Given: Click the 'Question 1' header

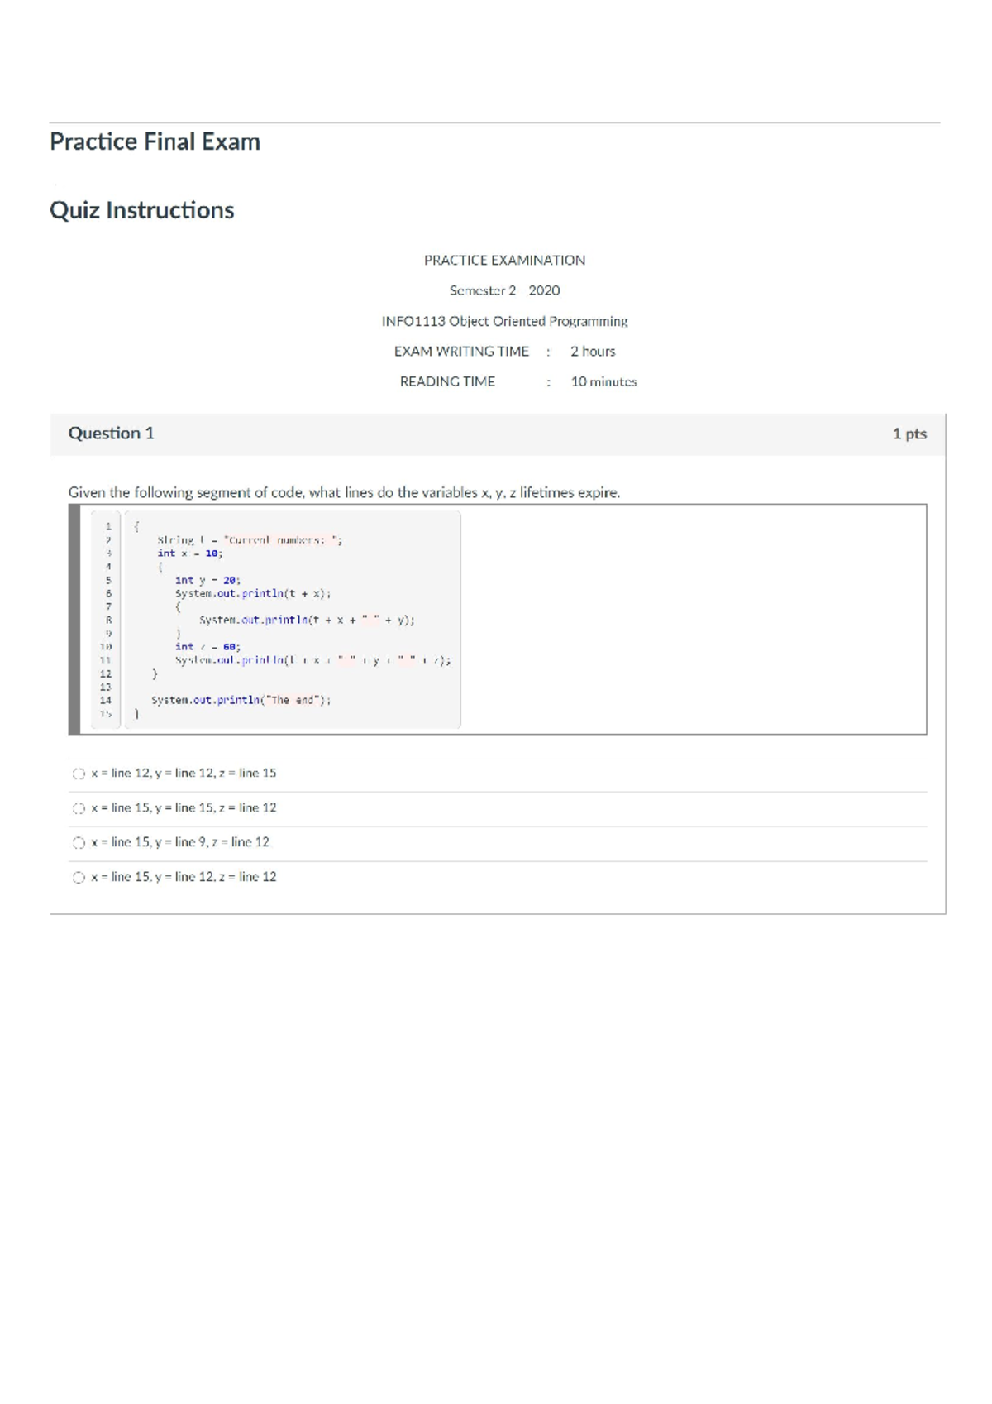Looking at the screenshot, I should [111, 434].
